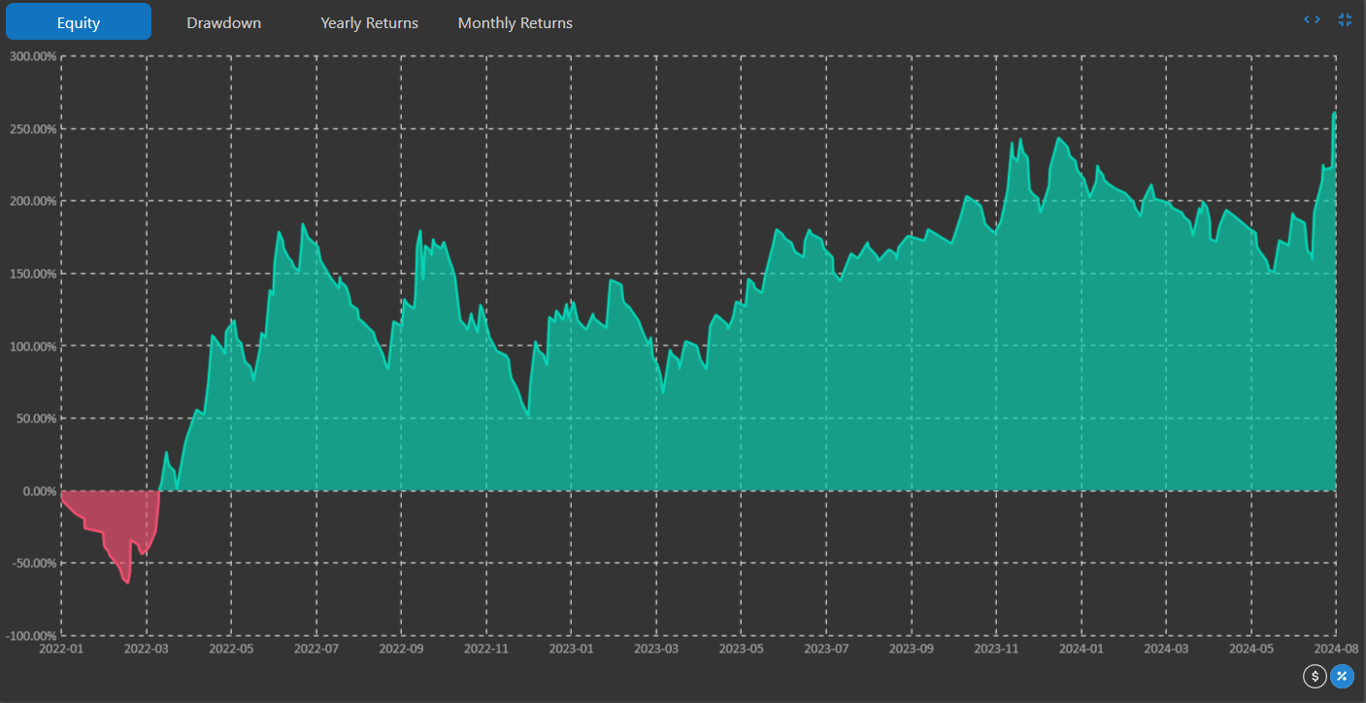Click the final equity peak above 250%

[x=1334, y=114]
